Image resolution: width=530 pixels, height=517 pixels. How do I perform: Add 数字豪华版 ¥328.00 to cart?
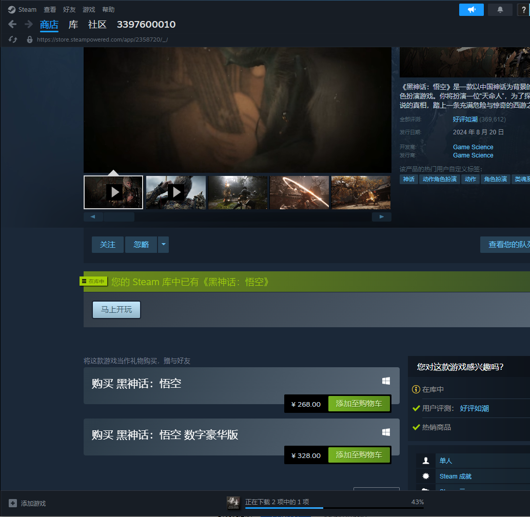359,455
